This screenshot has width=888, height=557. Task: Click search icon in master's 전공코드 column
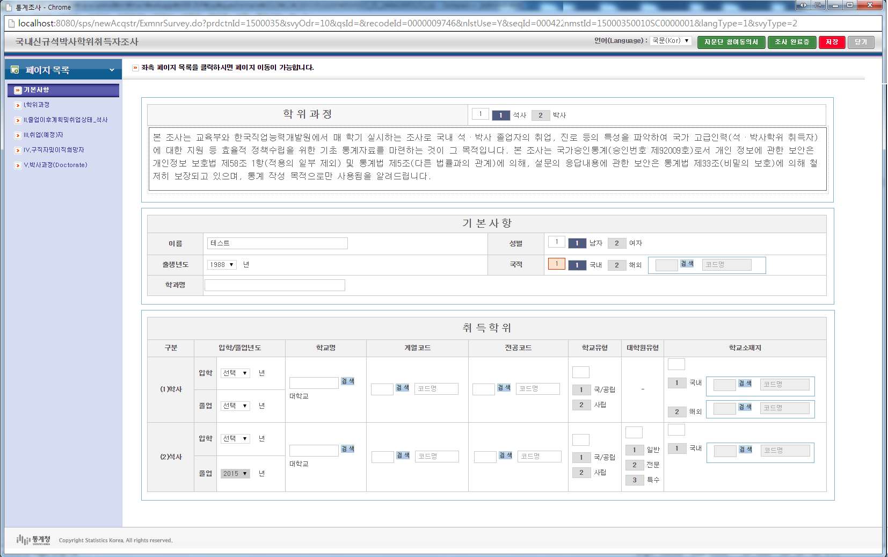(x=505, y=455)
